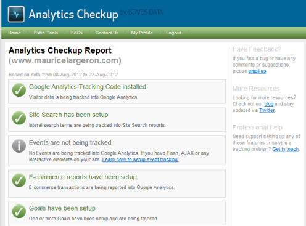Viewport: 306px width, 226px height.
Task: Click the Analytics Checkup heartbeat logo icon
Action: click(x=16, y=14)
